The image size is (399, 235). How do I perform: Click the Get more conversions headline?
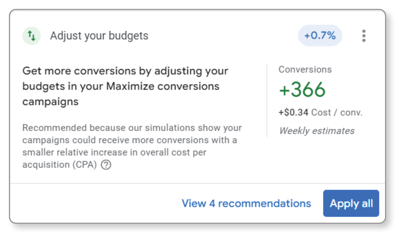click(125, 86)
